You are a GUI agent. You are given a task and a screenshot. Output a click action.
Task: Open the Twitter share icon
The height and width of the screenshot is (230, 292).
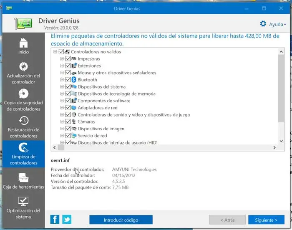tap(67, 220)
